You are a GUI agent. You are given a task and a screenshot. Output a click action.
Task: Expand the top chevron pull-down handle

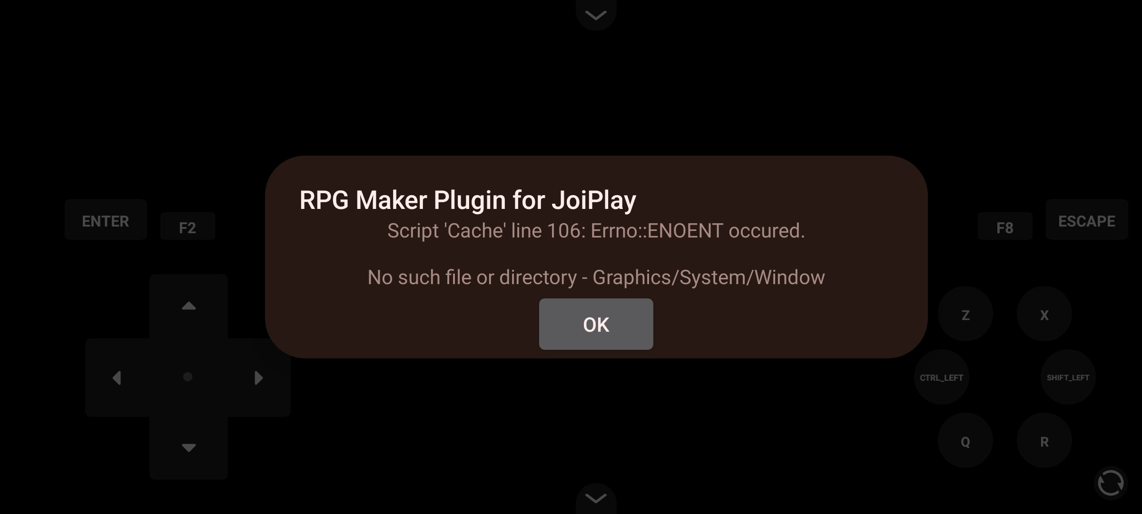point(596,15)
